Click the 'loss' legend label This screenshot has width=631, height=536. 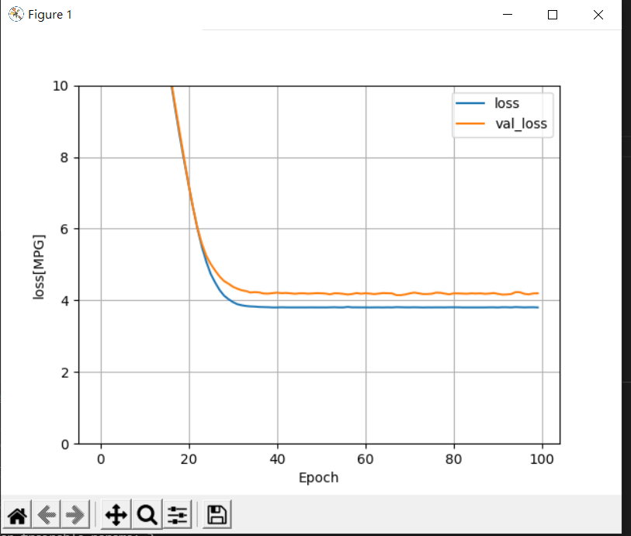(507, 104)
